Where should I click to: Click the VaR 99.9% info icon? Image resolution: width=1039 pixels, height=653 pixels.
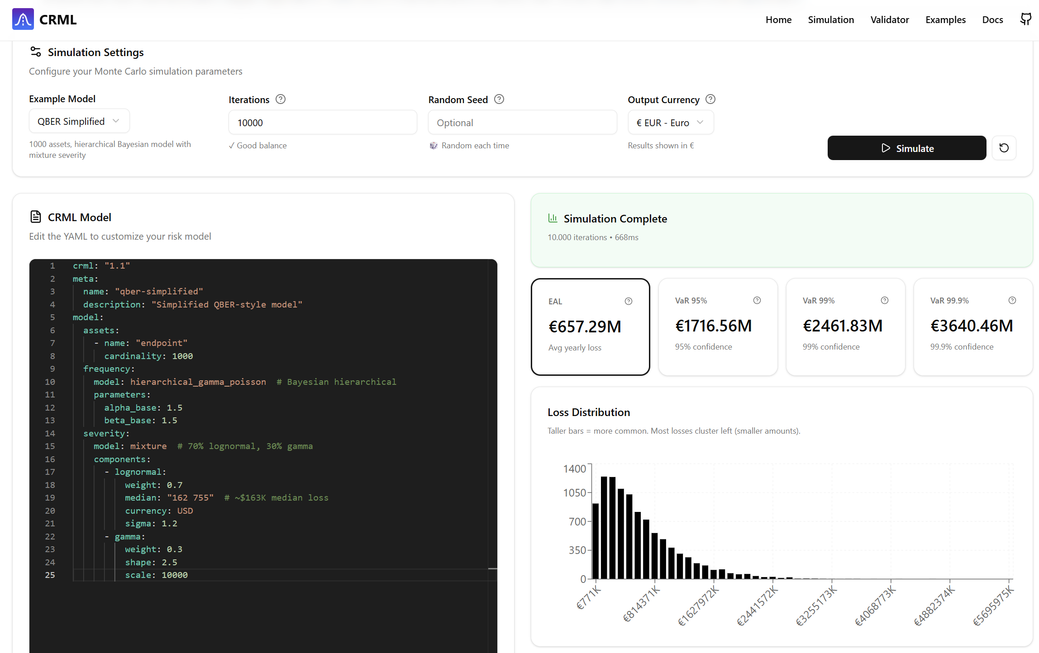pos(1012,300)
